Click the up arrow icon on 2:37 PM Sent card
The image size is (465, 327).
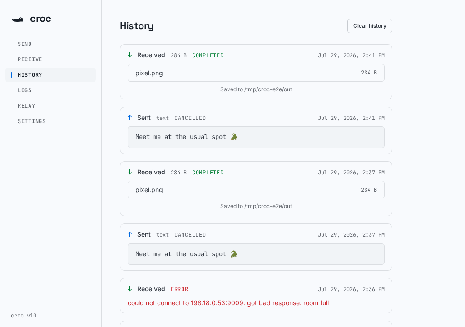(x=129, y=234)
